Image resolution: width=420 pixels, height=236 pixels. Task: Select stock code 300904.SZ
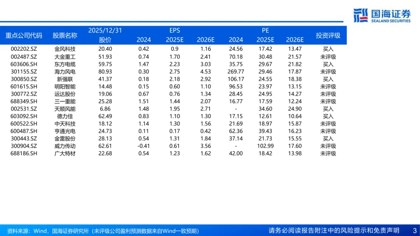[x=24, y=146]
